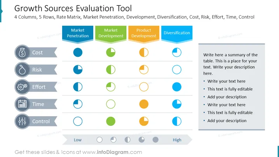The image size is (279, 157).
Task: Select the Market Penetration column header
Action: tap(78, 34)
